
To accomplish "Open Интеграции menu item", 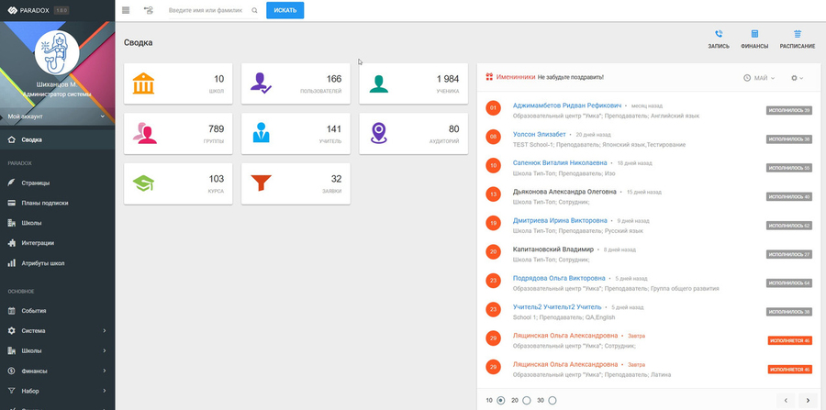I will pos(57,243).
